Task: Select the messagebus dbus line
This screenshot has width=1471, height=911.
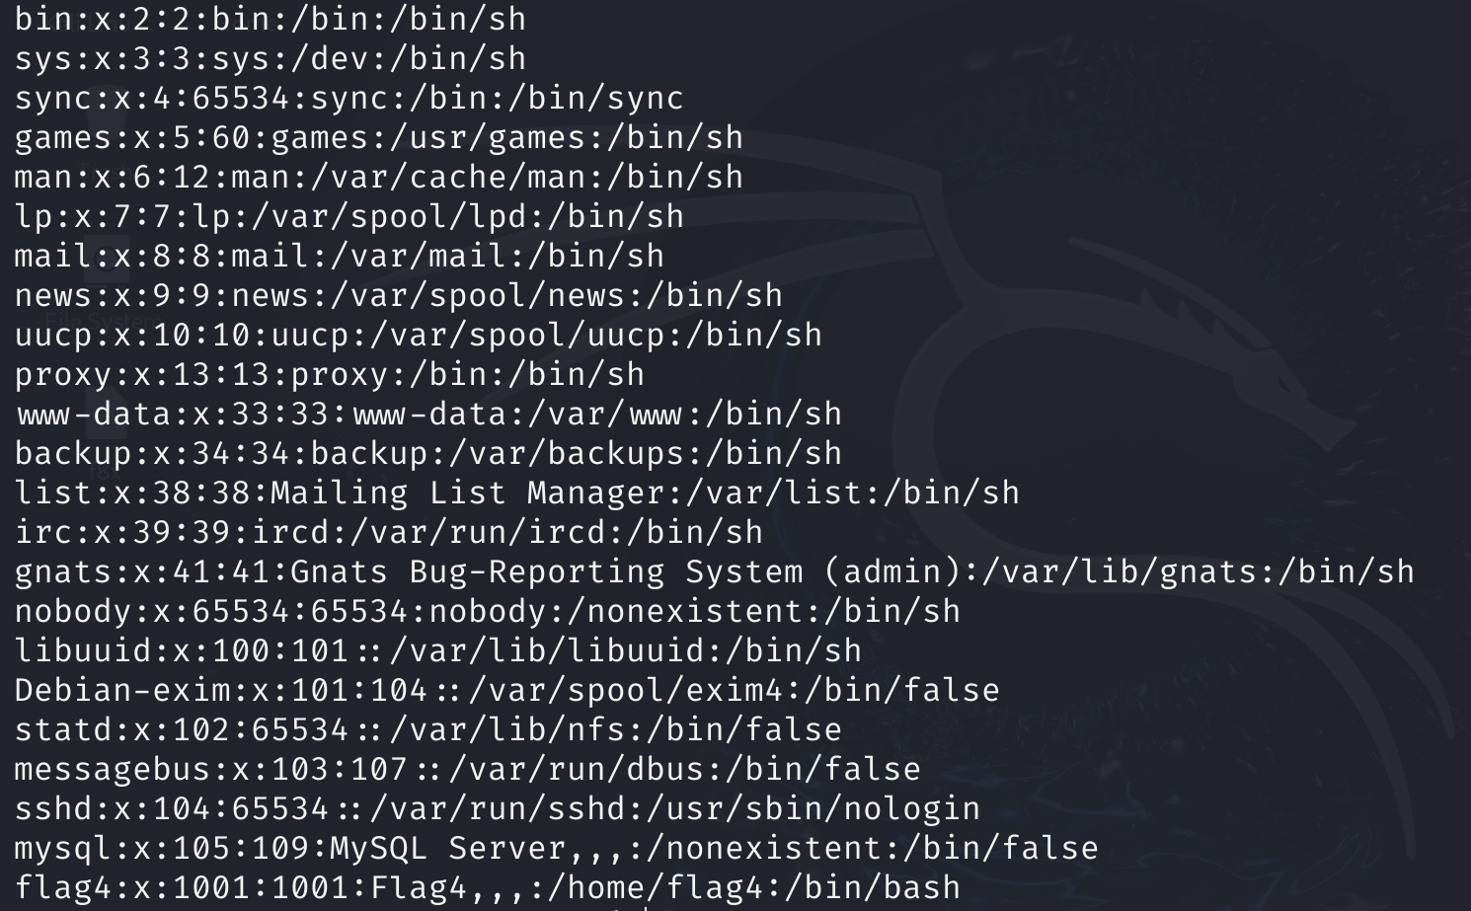Action: tap(468, 769)
